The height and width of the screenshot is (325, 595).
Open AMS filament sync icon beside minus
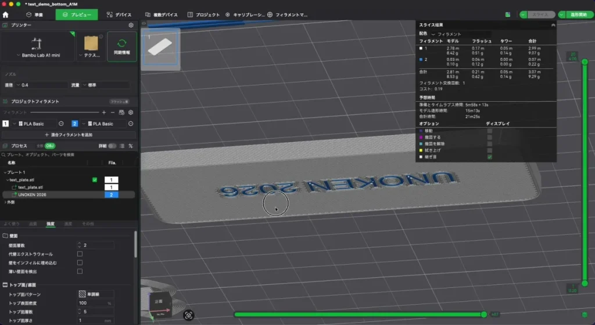click(121, 113)
